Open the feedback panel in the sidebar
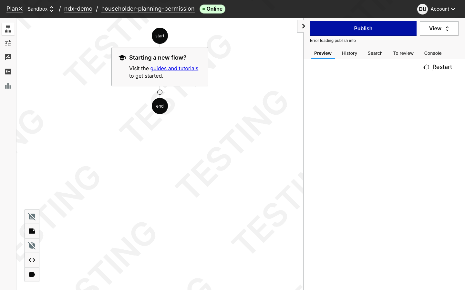The width and height of the screenshot is (465, 290). pyautogui.click(x=8, y=57)
